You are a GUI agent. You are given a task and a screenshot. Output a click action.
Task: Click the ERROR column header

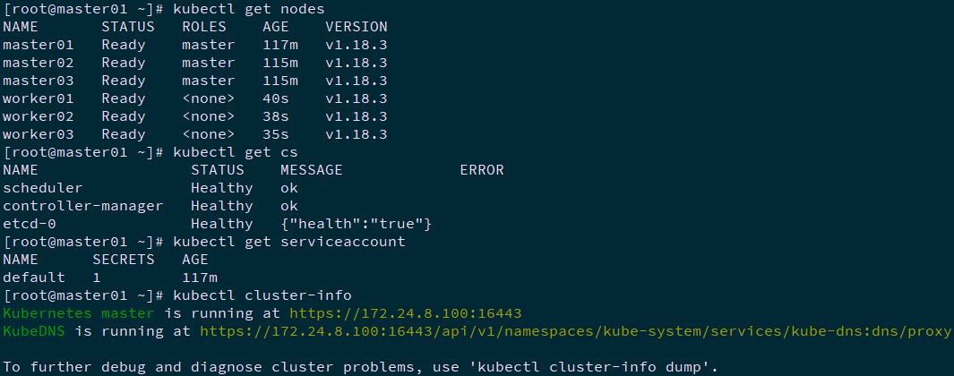[x=482, y=170]
